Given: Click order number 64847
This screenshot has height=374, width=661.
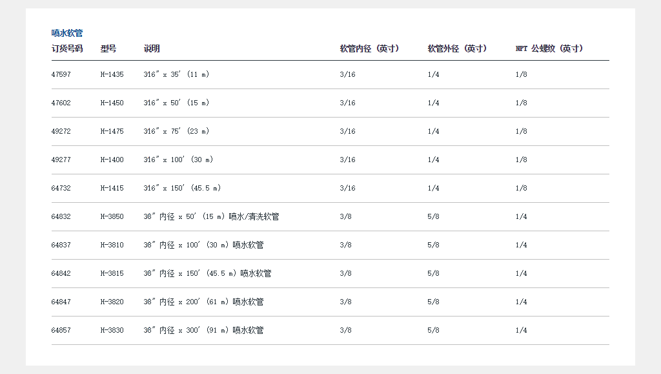Looking at the screenshot, I should (x=61, y=302).
